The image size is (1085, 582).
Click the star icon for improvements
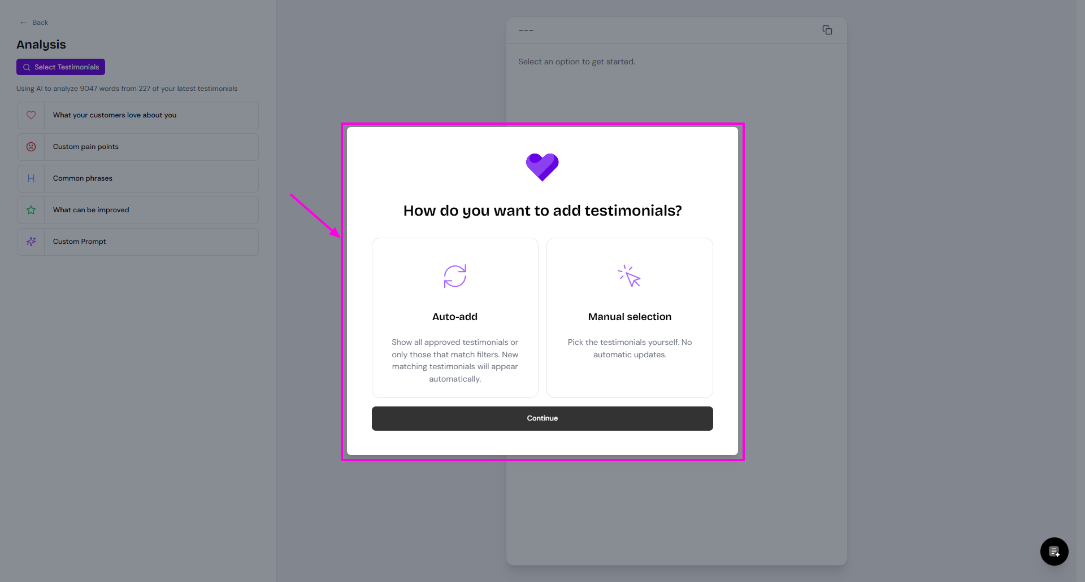point(31,210)
